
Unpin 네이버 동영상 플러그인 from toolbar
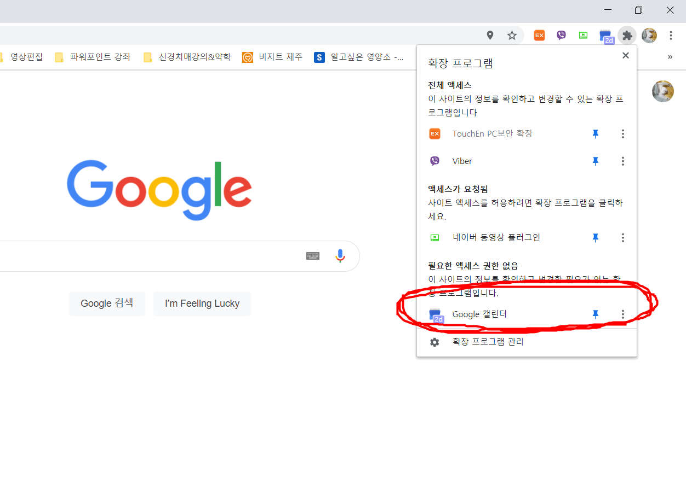[x=596, y=237]
